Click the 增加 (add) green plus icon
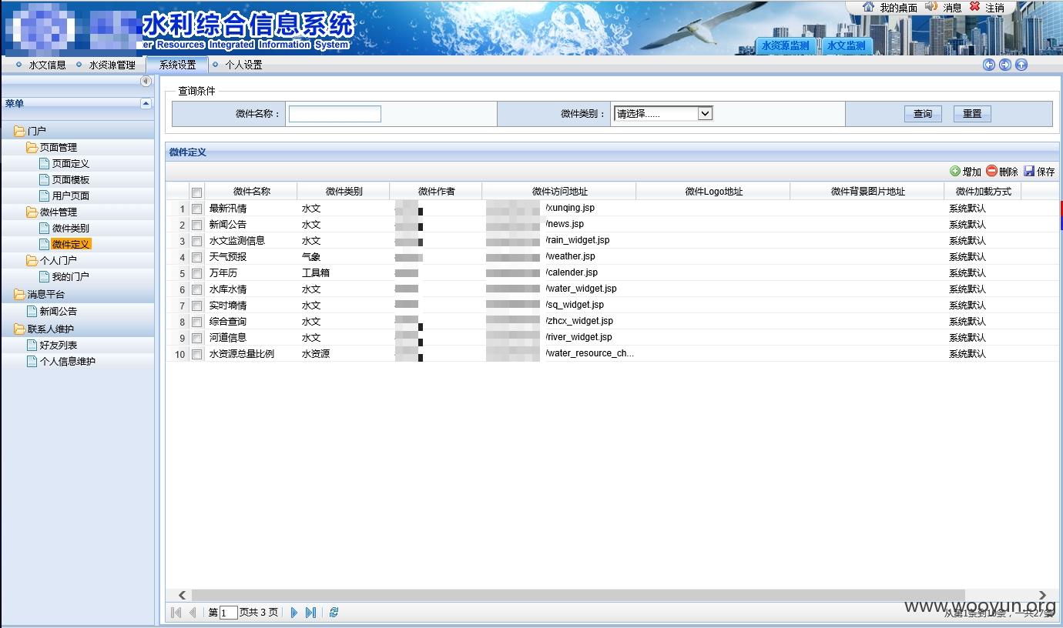The width and height of the screenshot is (1063, 628). [955, 172]
